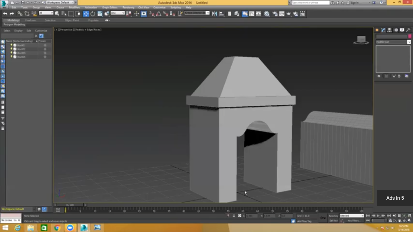
Task: Click the Angle Snap toggle icon
Action: [x=159, y=14]
